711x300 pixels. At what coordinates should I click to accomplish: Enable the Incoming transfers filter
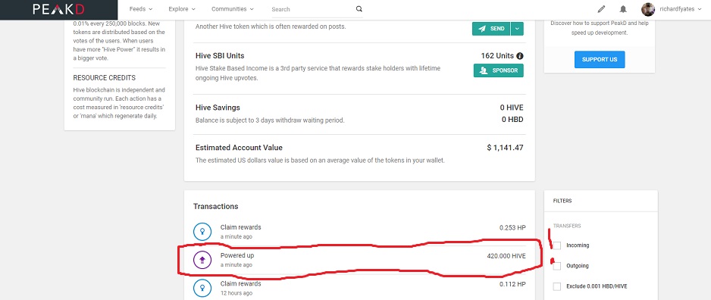point(557,245)
